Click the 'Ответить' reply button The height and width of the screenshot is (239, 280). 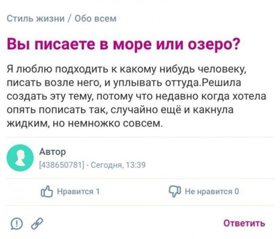coord(244,223)
